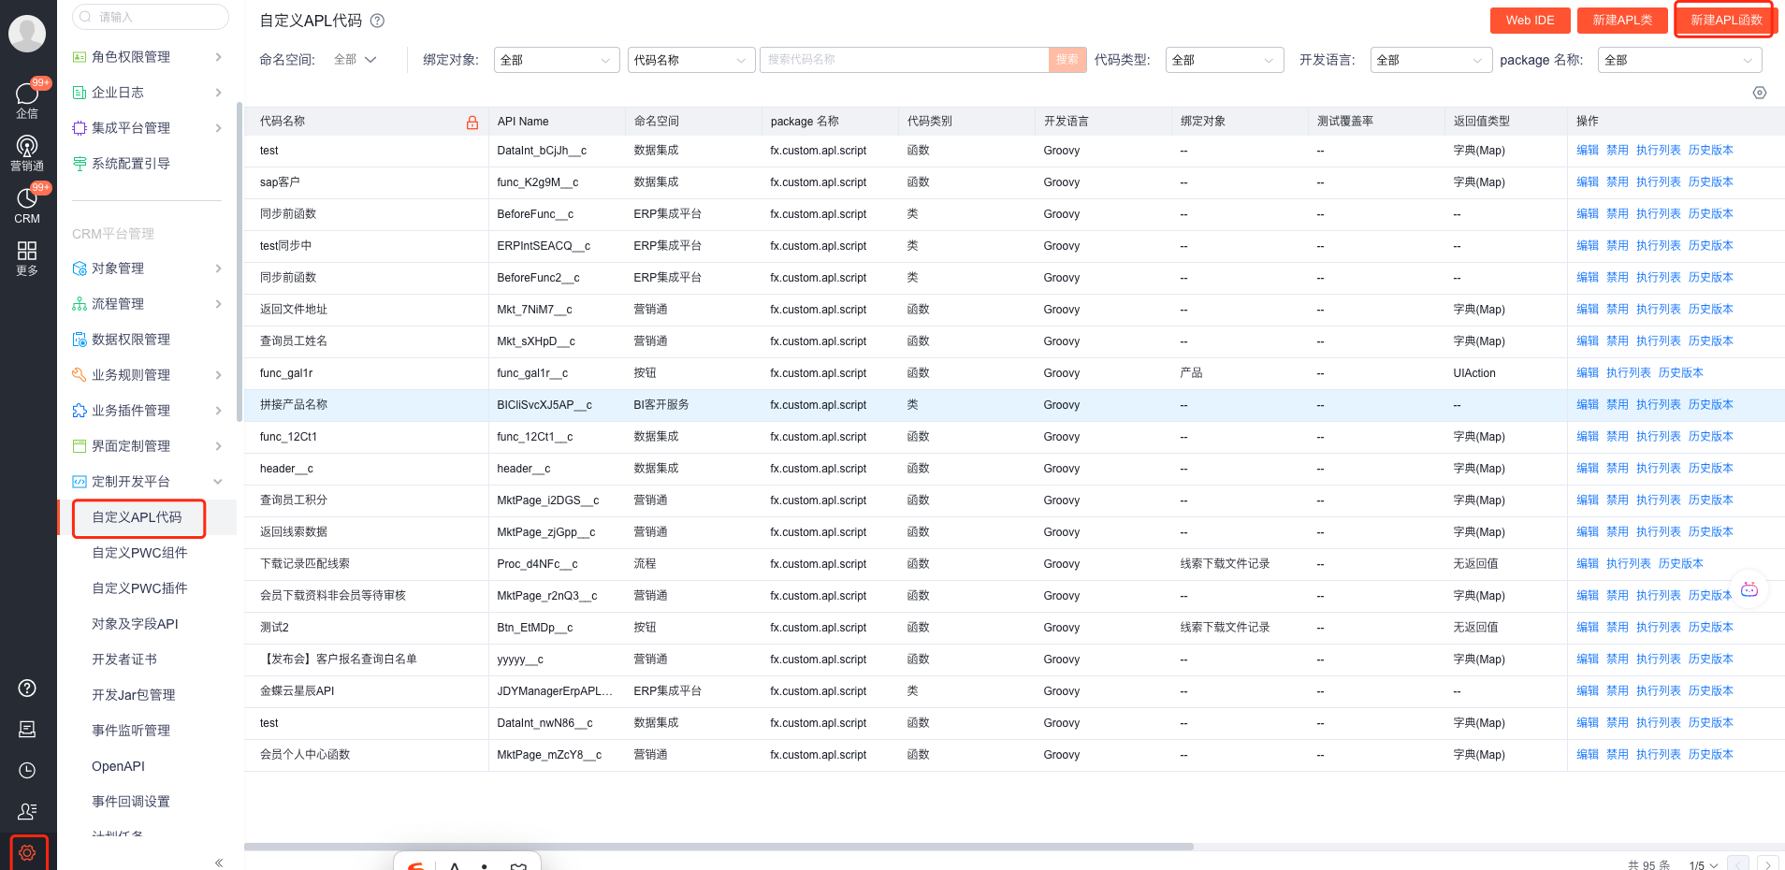The height and width of the screenshot is (870, 1785).
Task: Click the 角色权限管理 menu icon
Action: 80,57
